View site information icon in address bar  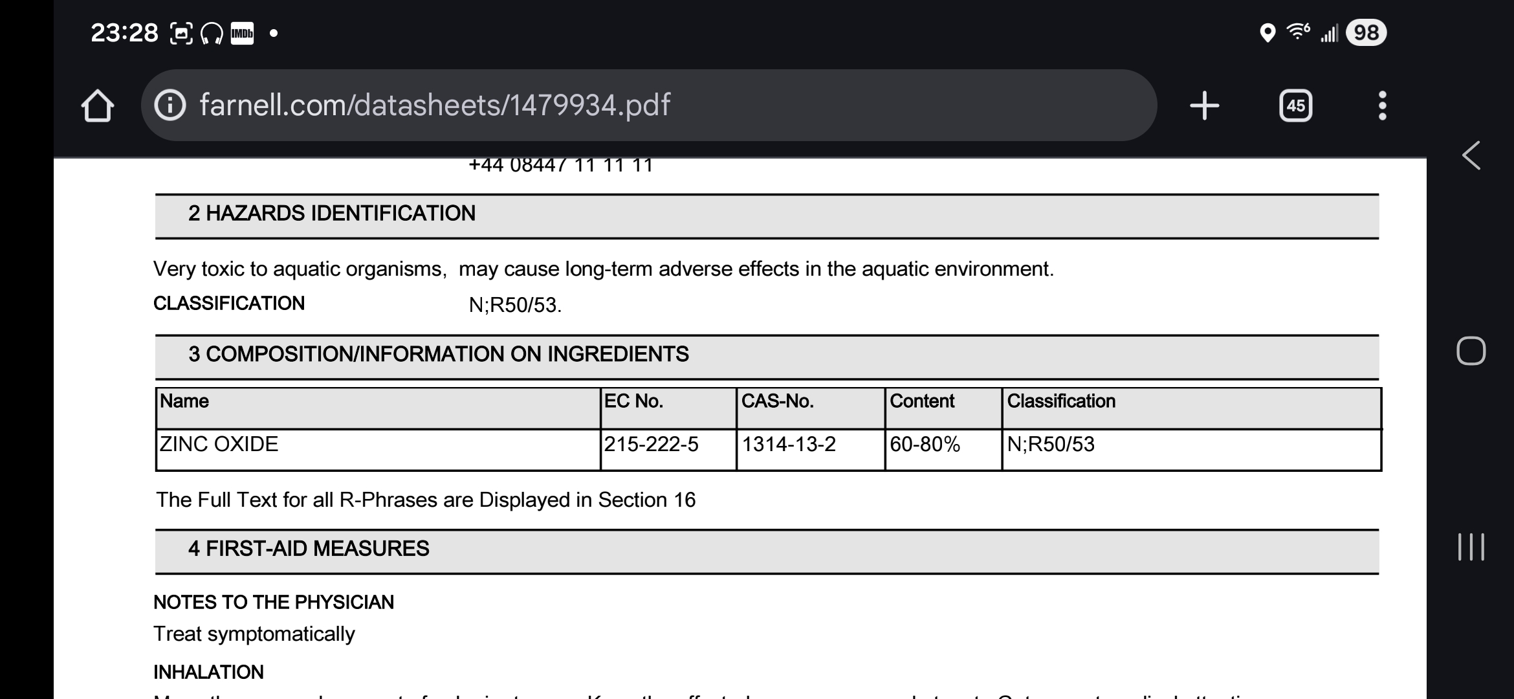click(x=171, y=105)
